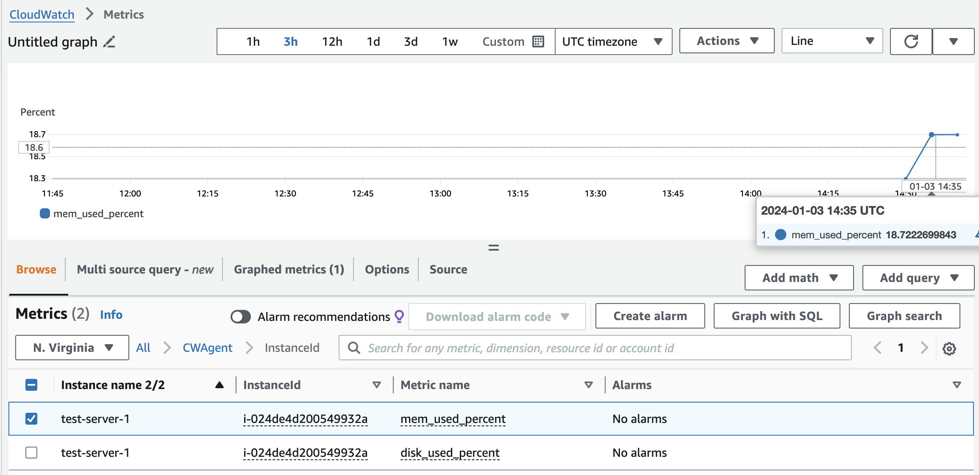
Task: Go to previous page of metrics
Action: click(877, 348)
